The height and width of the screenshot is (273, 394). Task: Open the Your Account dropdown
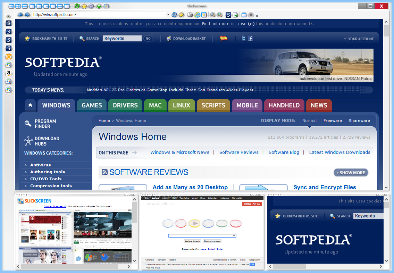(359, 39)
